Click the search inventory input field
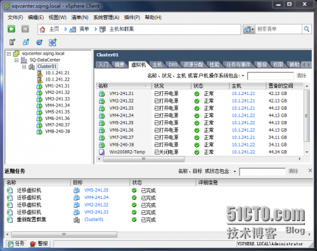This screenshot has height=251, width=317. 278,29
